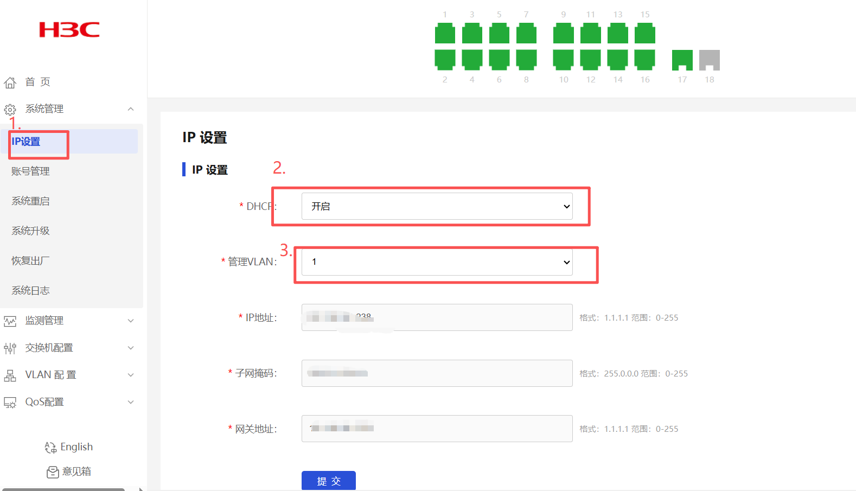Select gray port 18 on panel
The image size is (856, 491).
click(x=709, y=60)
